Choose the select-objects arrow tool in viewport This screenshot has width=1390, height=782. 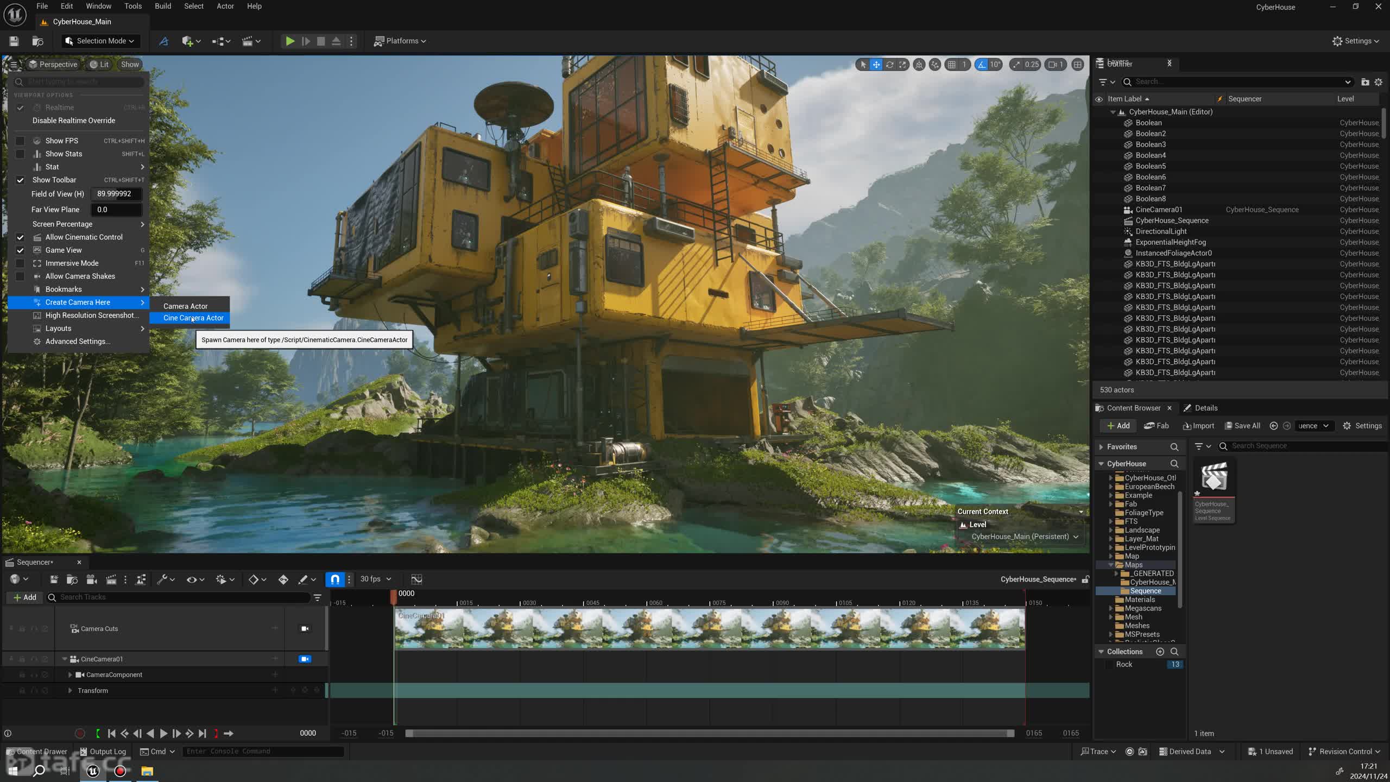click(863, 65)
